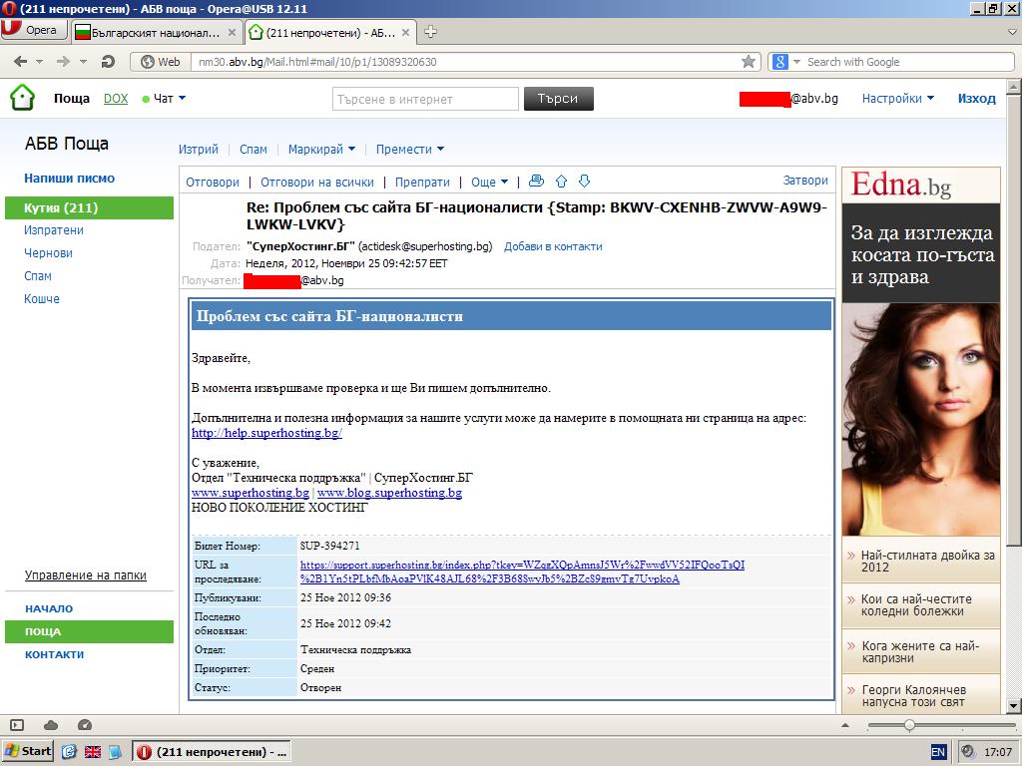Screen dimensions: 1022x766
Task: Click the Изтрий delete link
Action: [x=199, y=150]
